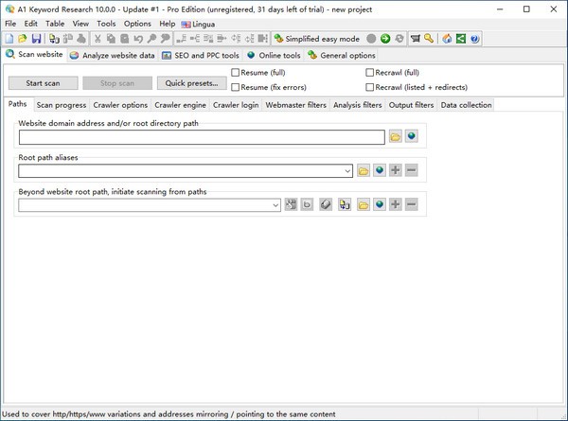Browse folder in Beyond website root path row
The width and height of the screenshot is (568, 421).
click(364, 204)
